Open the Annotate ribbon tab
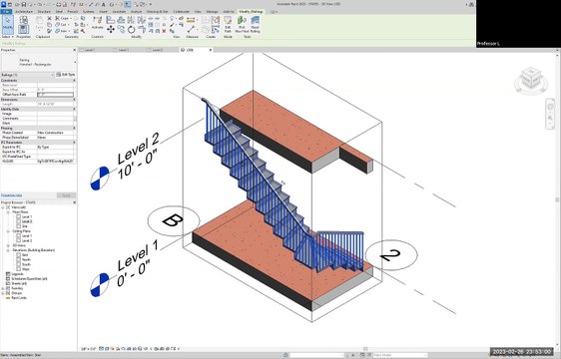This screenshot has height=359, width=561. click(x=119, y=11)
